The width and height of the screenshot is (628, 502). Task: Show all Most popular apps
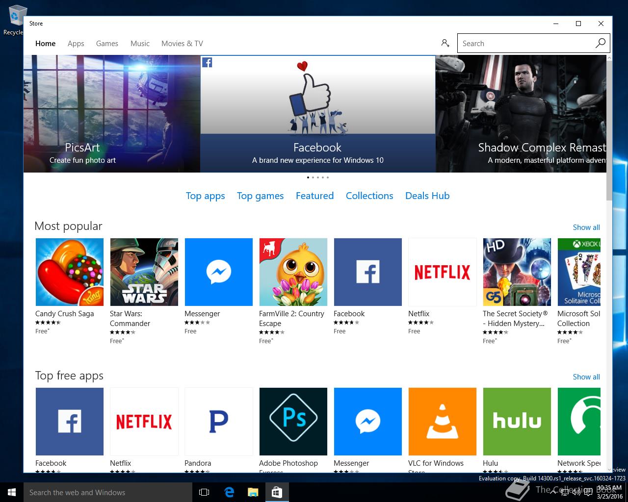(586, 227)
